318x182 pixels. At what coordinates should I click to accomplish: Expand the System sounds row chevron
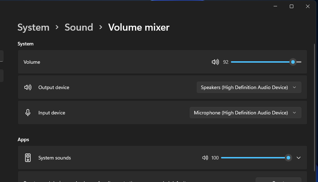(299, 158)
